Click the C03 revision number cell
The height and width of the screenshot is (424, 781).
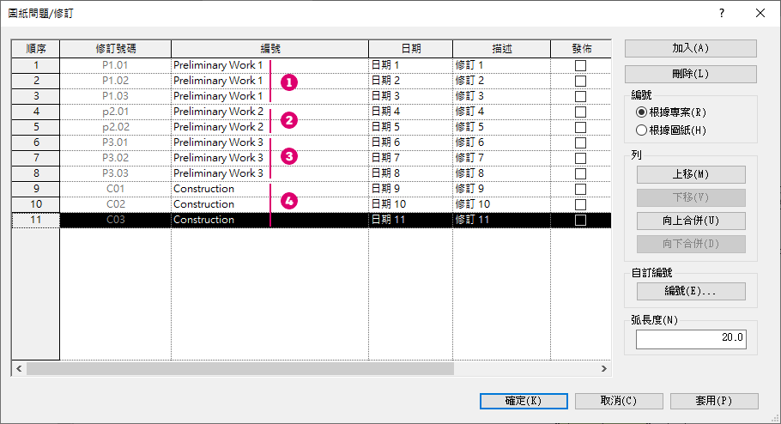click(116, 220)
